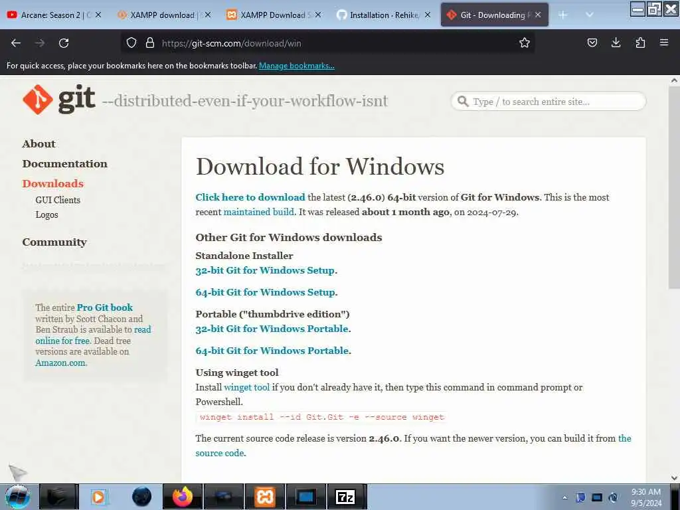Open the monitor window taskbar icon
680x510 pixels.
point(305,497)
